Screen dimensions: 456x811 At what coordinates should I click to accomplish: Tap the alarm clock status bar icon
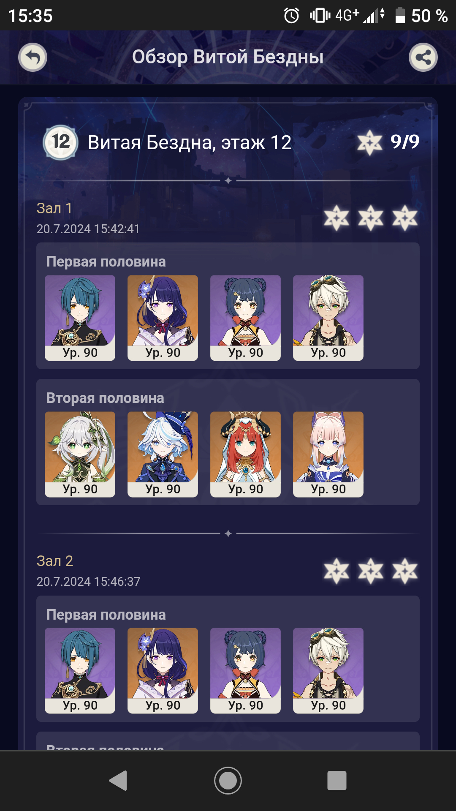[x=291, y=16]
